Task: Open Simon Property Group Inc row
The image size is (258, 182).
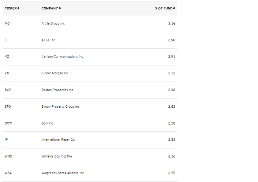Action: [60, 106]
